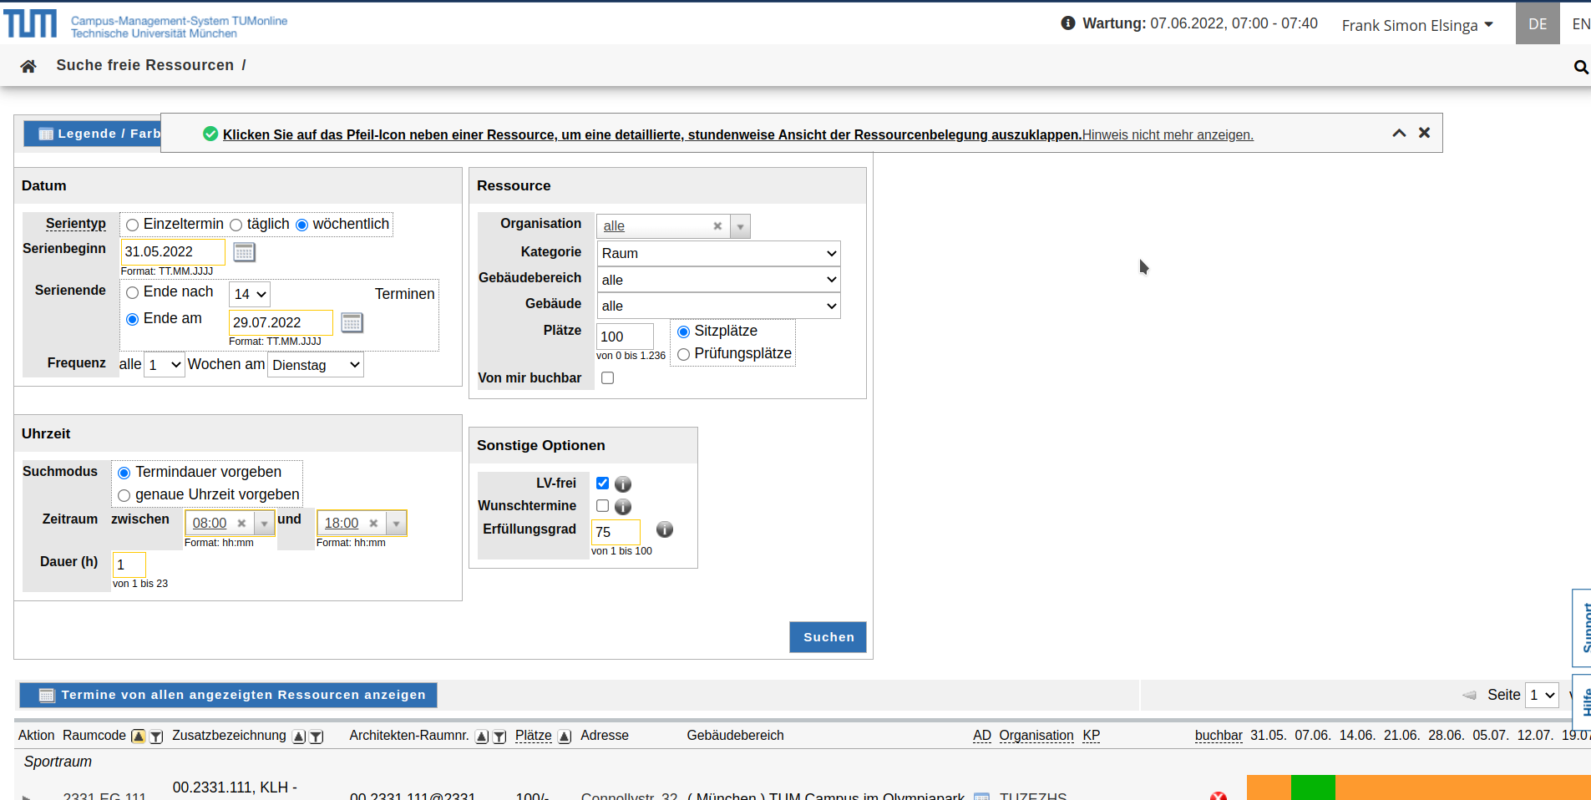Open 'Suche freie Ressourcen' breadcrumb
The width and height of the screenshot is (1591, 800).
(144, 65)
